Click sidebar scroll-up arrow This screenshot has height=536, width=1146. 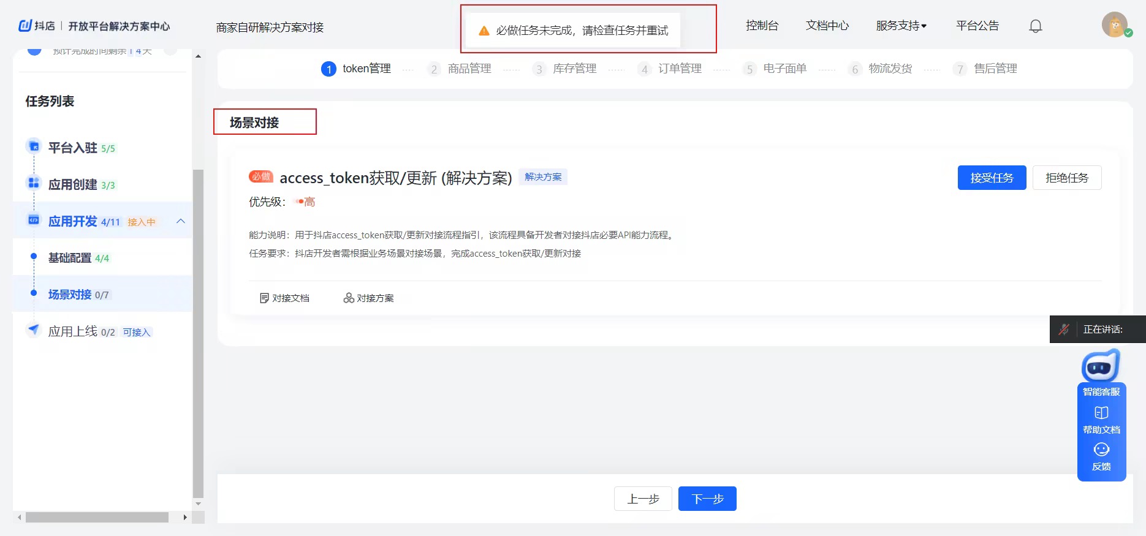(x=198, y=56)
